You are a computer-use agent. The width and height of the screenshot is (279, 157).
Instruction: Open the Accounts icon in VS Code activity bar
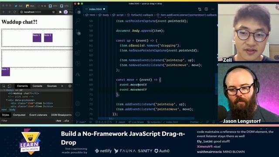78,103
